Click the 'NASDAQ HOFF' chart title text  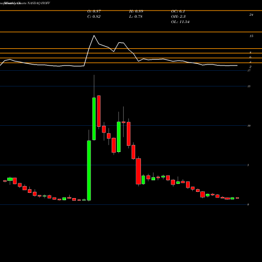click(x=39, y=3)
